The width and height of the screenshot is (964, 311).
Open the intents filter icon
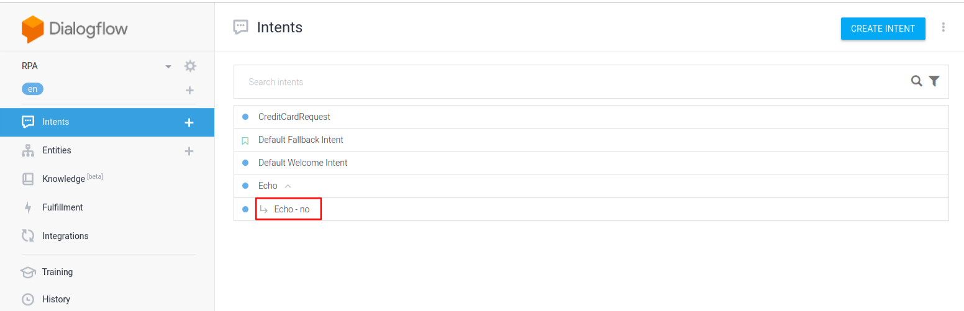click(934, 81)
